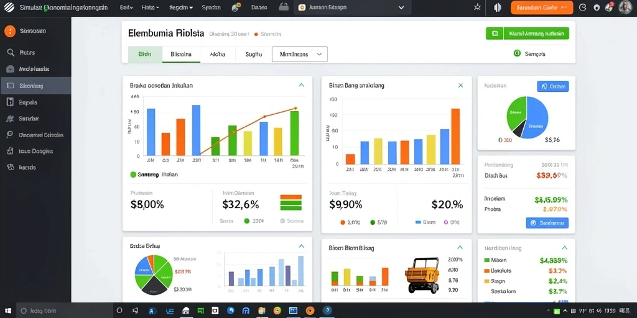Expand the address bar dropdown chevron

[402, 7]
